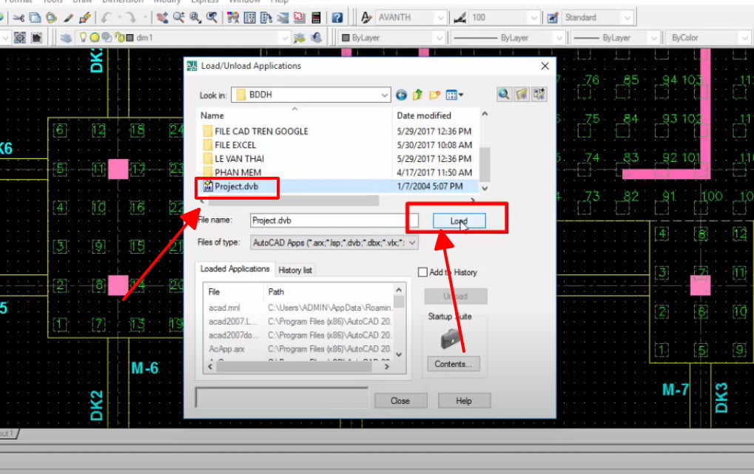Click the blue Help question mark icon
Image resolution: width=754 pixels, height=474 pixels.
pos(337,18)
